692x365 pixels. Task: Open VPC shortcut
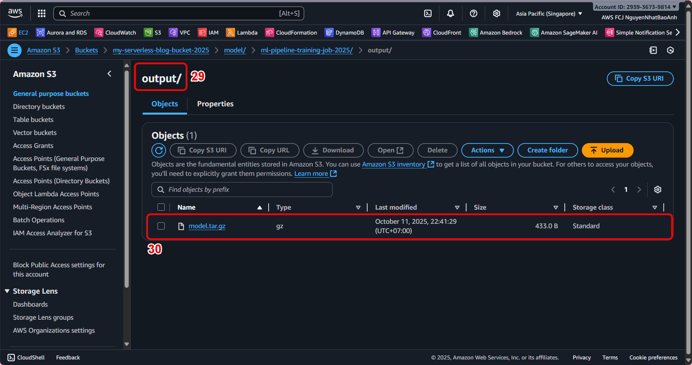tap(180, 33)
